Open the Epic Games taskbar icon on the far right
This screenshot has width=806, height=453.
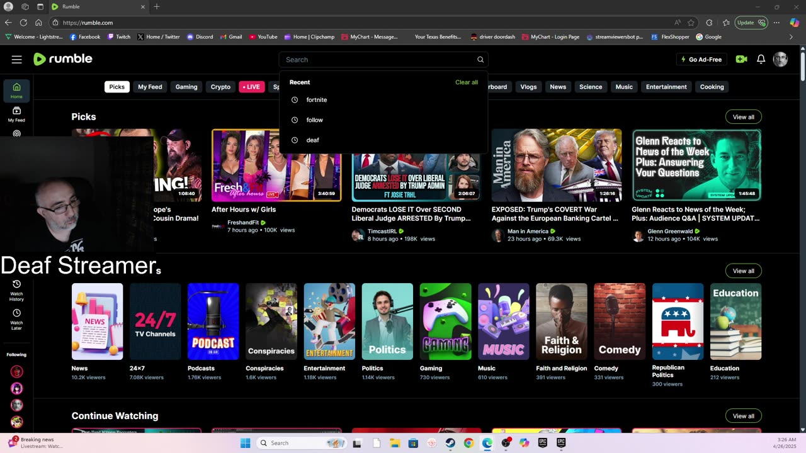pos(561,443)
